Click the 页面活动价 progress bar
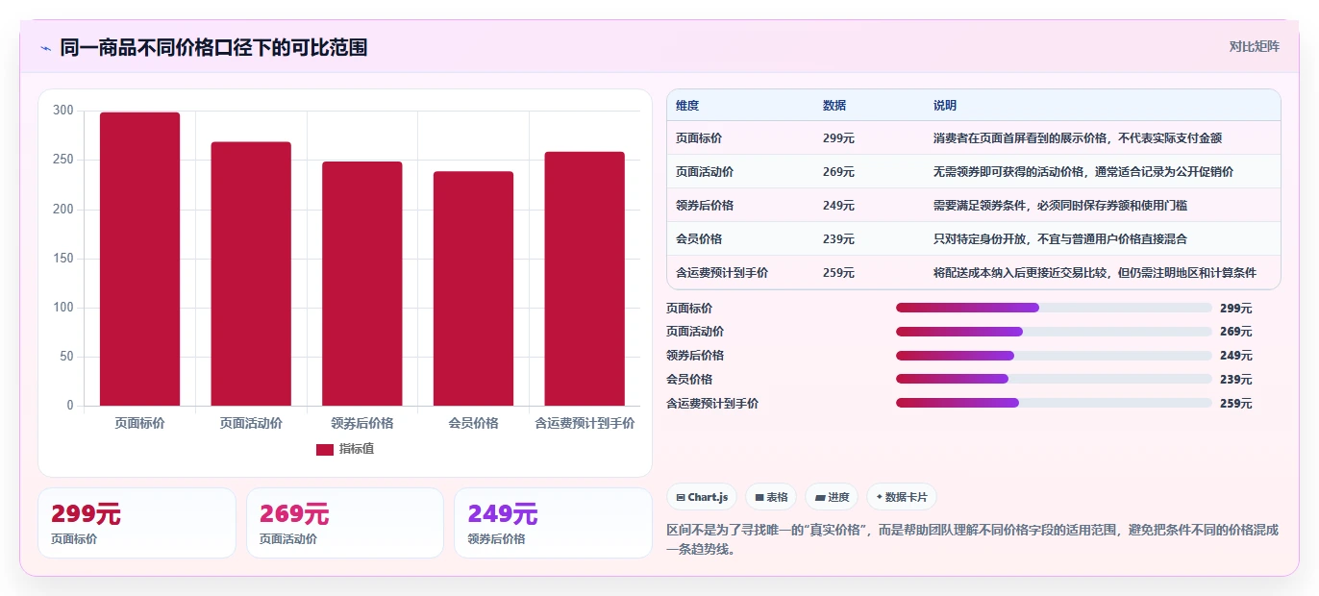The image size is (1319, 596). 1054,332
